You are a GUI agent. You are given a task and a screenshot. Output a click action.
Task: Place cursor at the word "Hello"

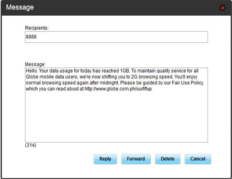(31, 71)
